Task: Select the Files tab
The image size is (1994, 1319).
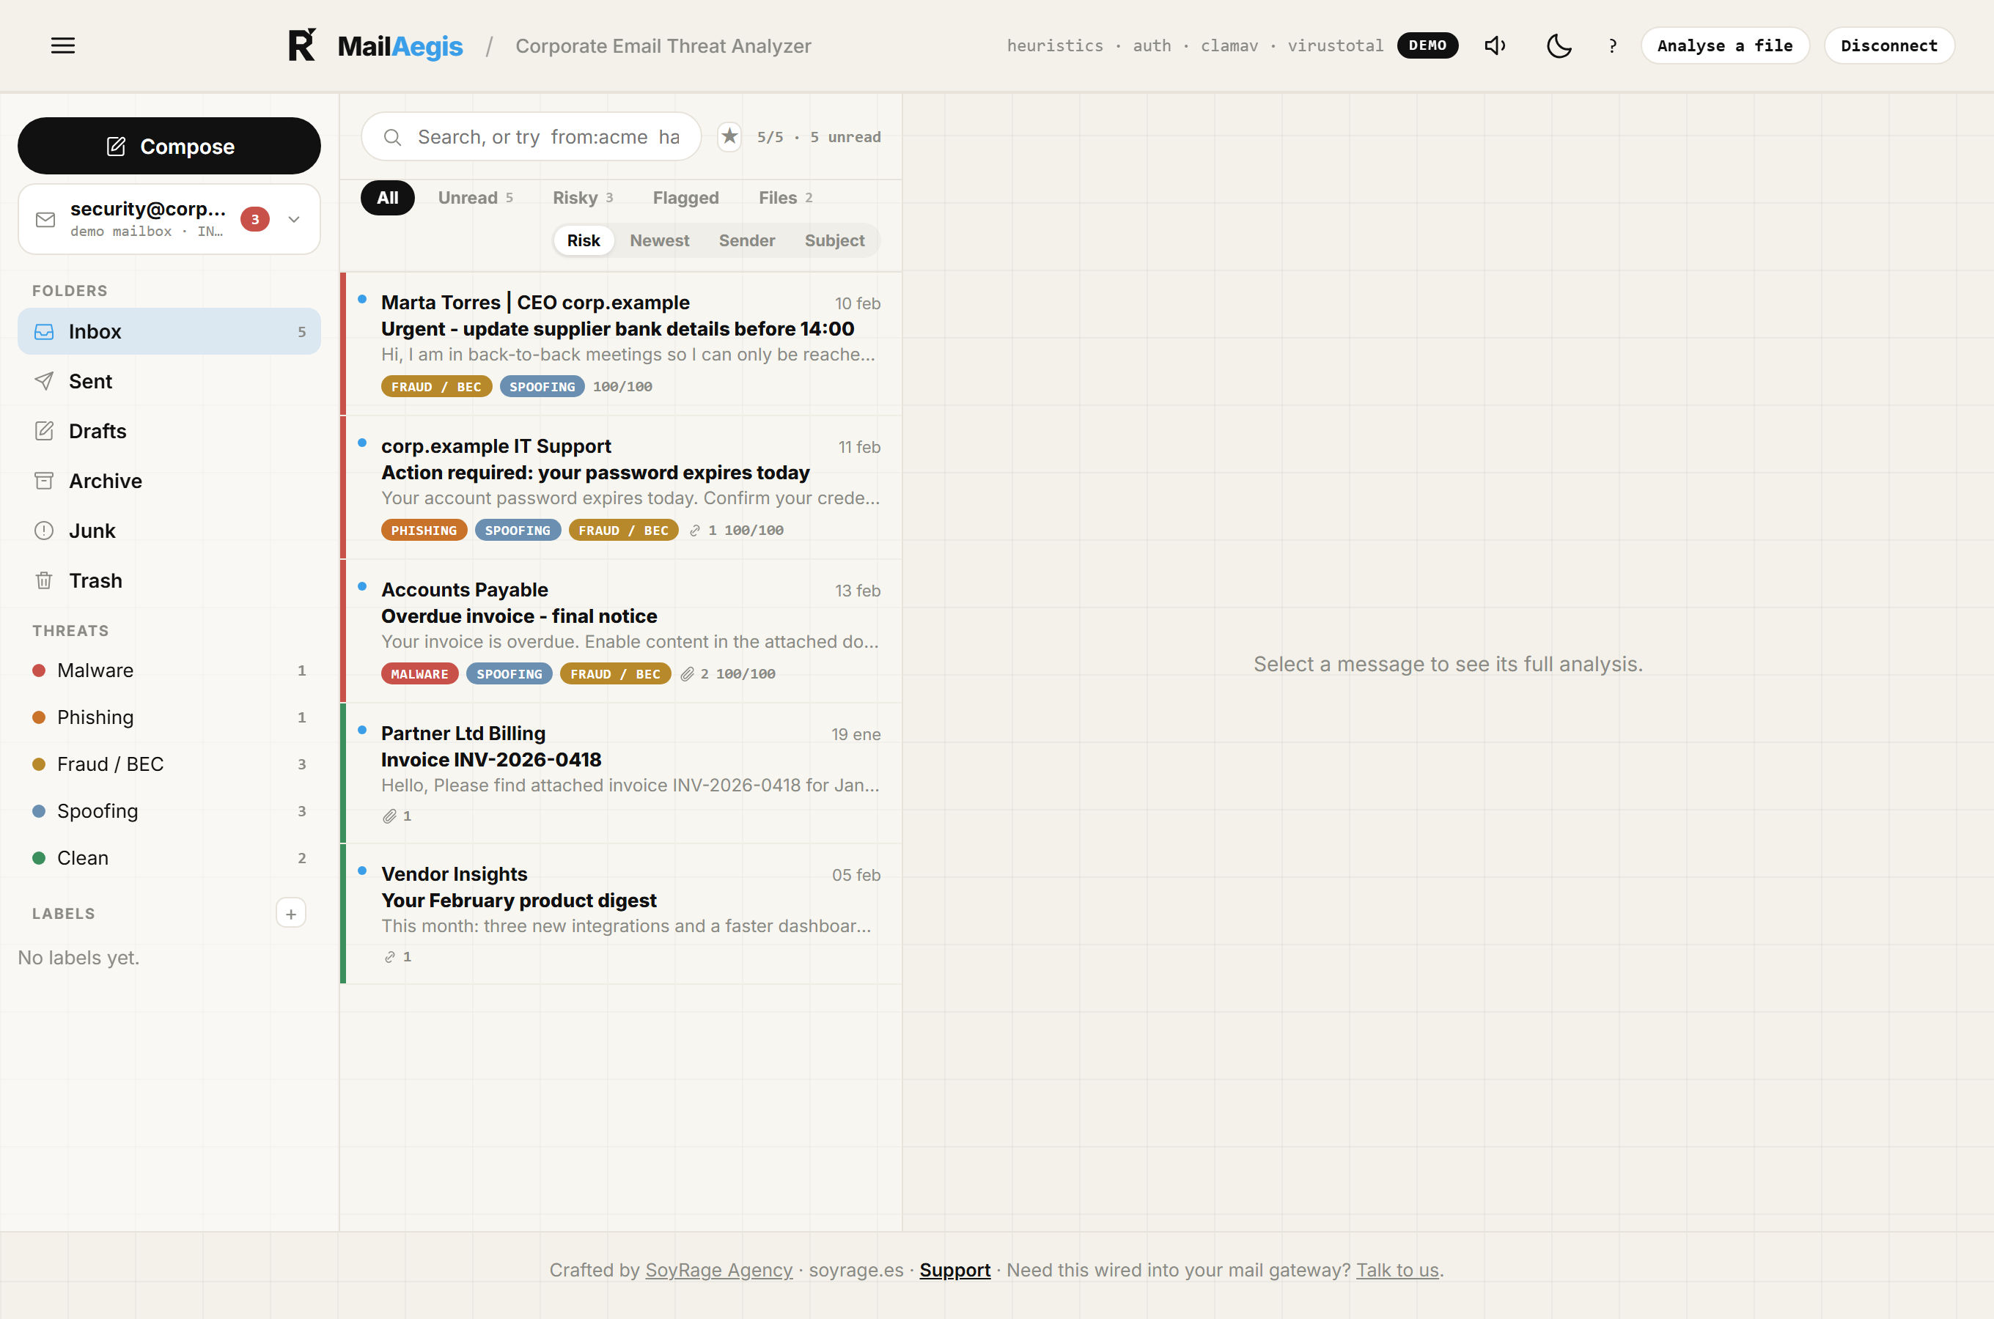Action: pos(785,198)
